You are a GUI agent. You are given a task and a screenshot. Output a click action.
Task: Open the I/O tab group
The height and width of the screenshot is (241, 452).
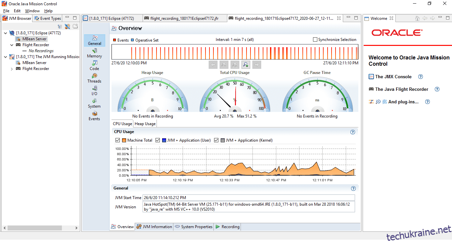pos(94,91)
